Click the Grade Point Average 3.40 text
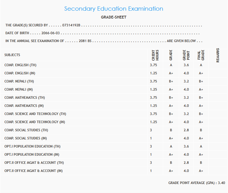Image resolution: width=228 pixels, height=193 pixels. pyautogui.click(x=196, y=183)
